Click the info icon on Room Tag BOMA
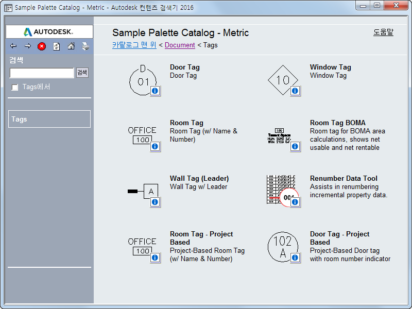This screenshot has width=412, height=309. [295, 146]
